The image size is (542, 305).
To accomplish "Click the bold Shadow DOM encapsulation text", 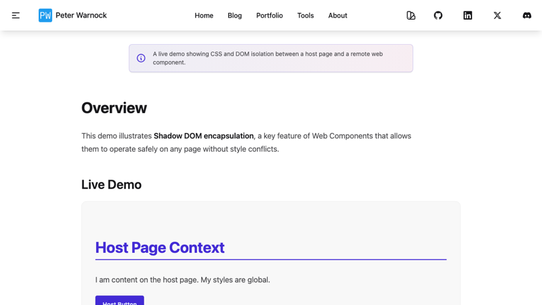I will (x=203, y=136).
